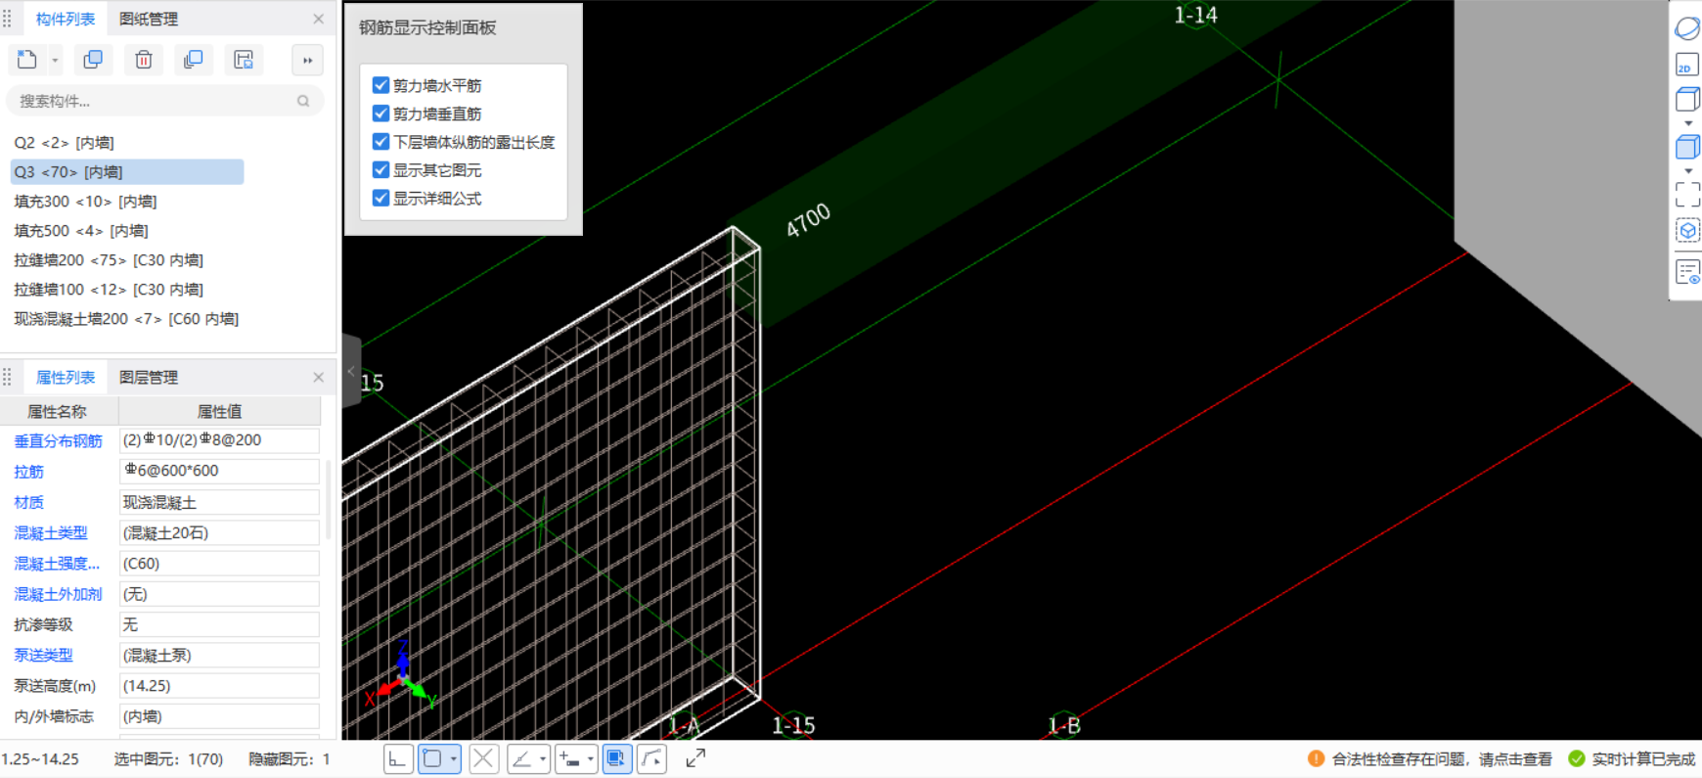Image resolution: width=1702 pixels, height=778 pixels.
Task: Click 混凝土强度 property link
Action: (57, 564)
